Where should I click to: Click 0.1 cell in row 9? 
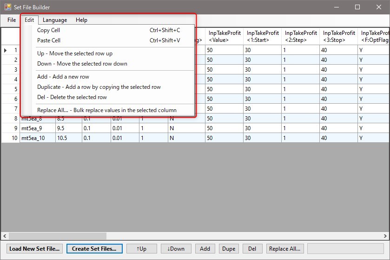[96, 128]
